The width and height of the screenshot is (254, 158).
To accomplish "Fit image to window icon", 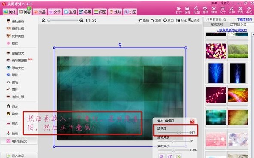I will coord(94,21).
